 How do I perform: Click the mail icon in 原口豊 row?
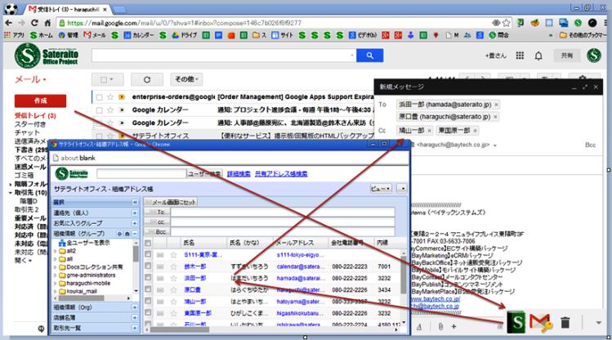point(160,290)
